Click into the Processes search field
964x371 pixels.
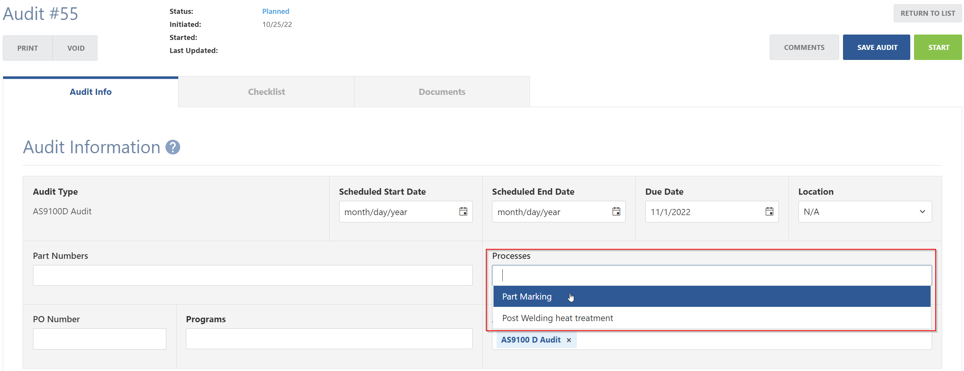(x=712, y=275)
